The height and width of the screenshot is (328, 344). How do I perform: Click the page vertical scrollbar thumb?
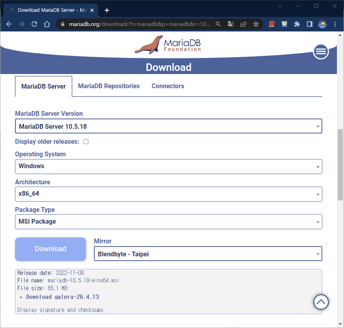pos(340,165)
